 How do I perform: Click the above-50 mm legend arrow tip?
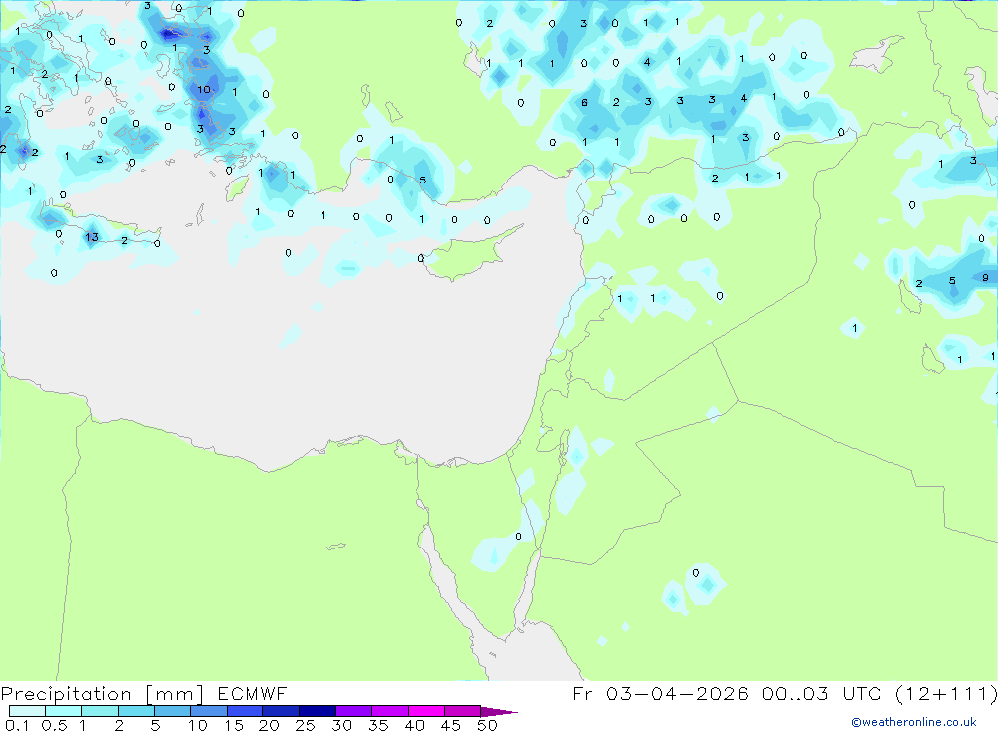(x=500, y=712)
